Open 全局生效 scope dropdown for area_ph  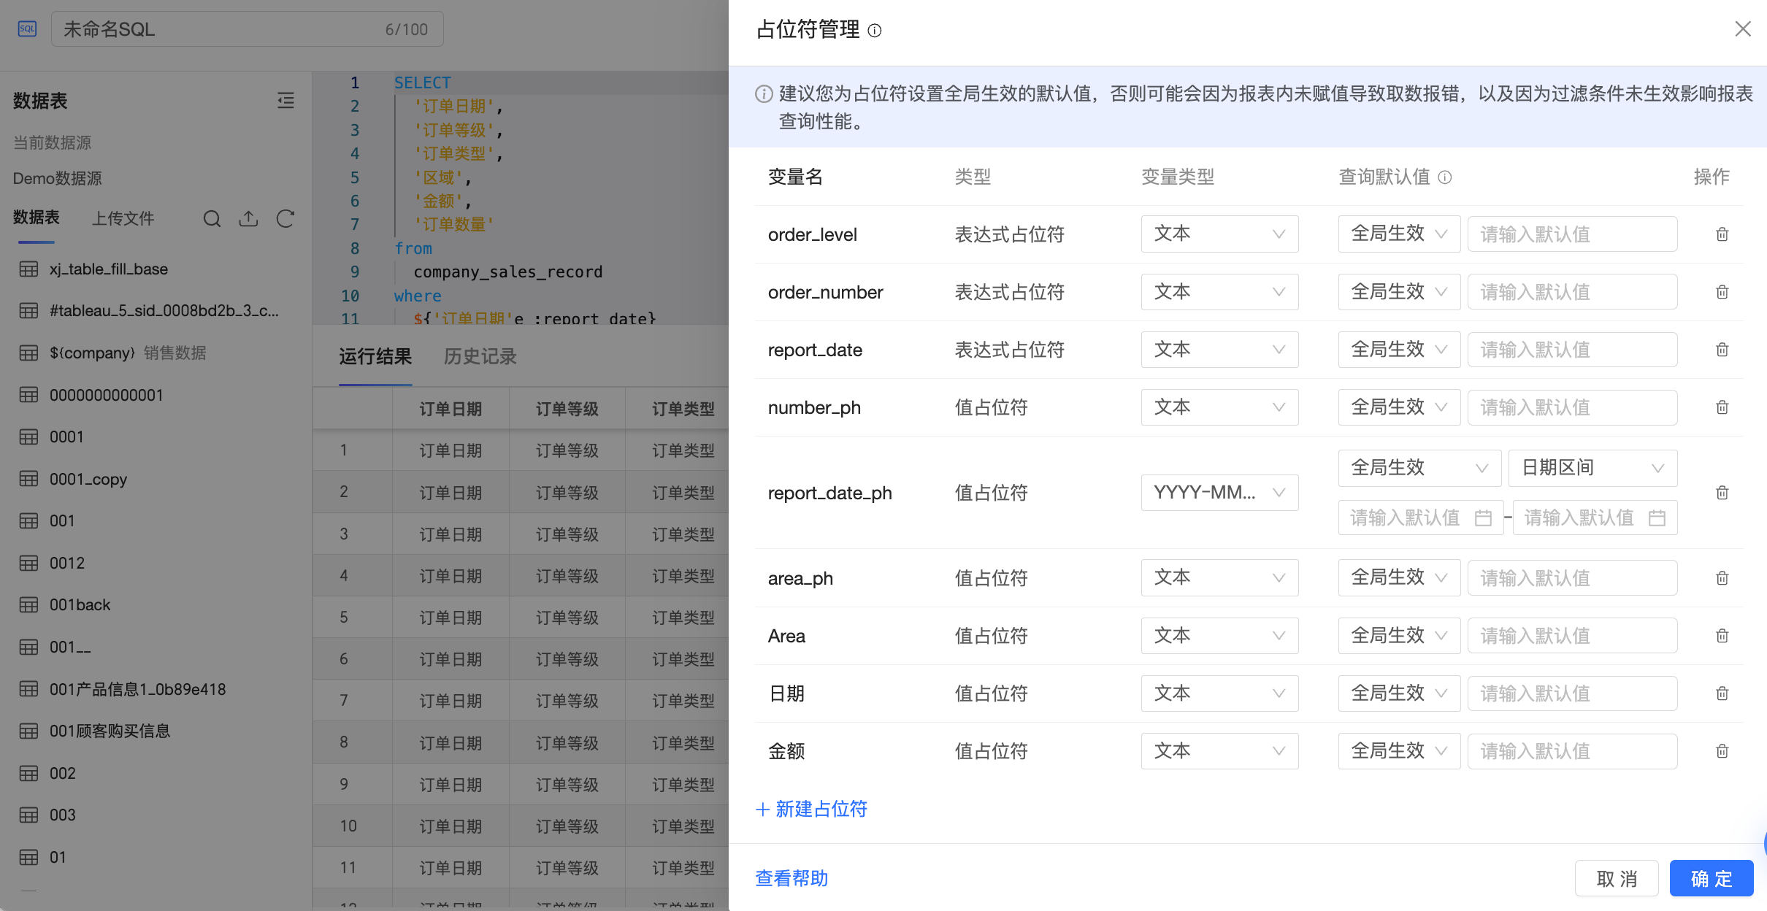pos(1398,578)
